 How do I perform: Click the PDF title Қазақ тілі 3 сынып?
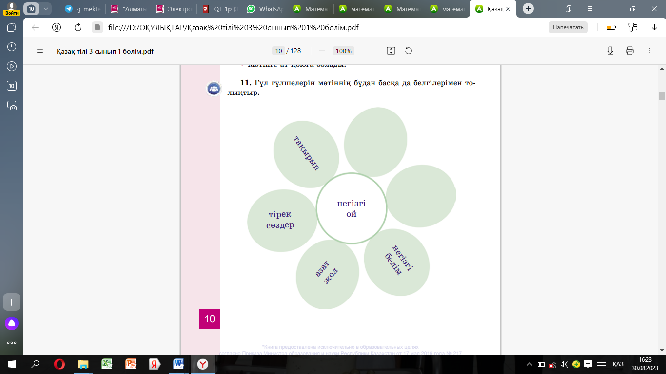pos(105,51)
